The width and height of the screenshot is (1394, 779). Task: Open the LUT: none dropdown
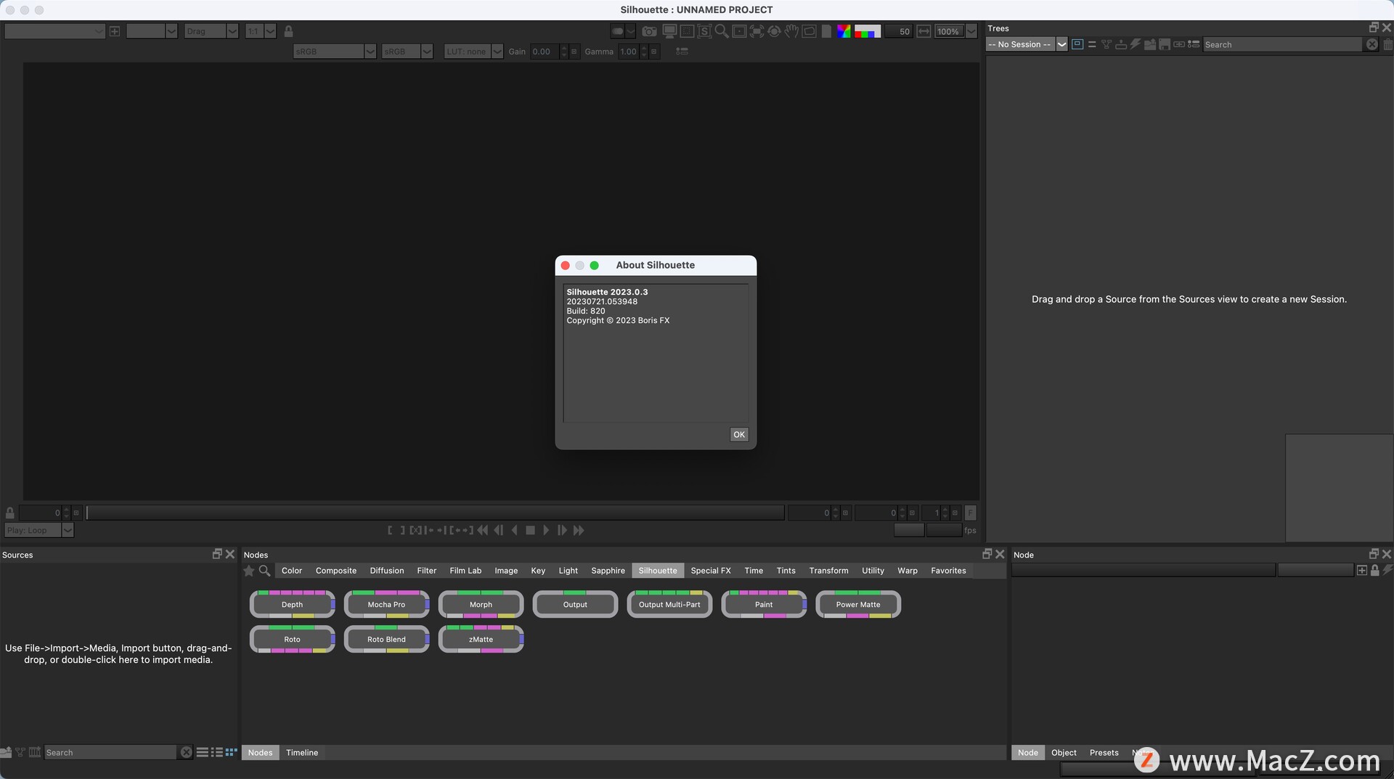click(473, 52)
